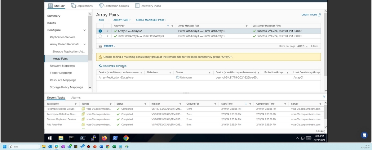Open the ARRAY MANAGER PAIR dropdown menu
Image resolution: width=372 pixels, height=150 pixels.
click(151, 20)
